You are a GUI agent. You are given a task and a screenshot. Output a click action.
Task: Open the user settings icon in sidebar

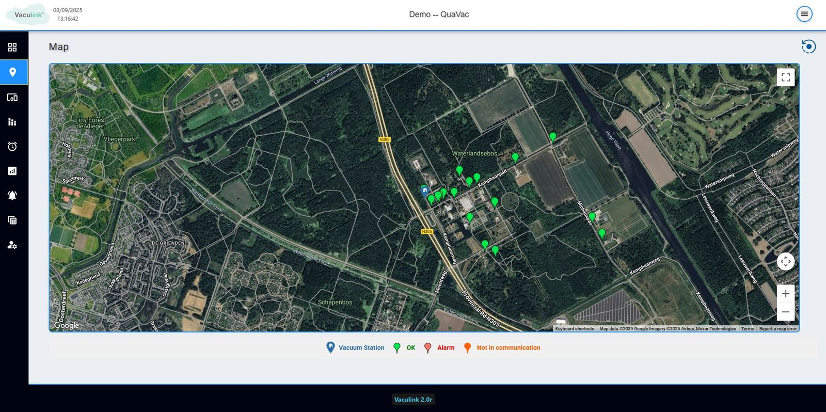click(x=12, y=245)
